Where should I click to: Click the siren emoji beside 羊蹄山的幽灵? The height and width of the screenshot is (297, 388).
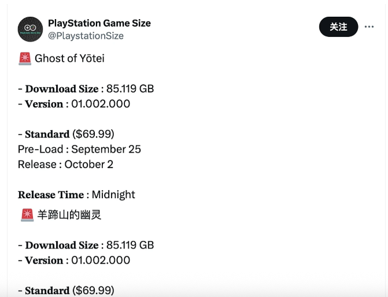tap(27, 215)
